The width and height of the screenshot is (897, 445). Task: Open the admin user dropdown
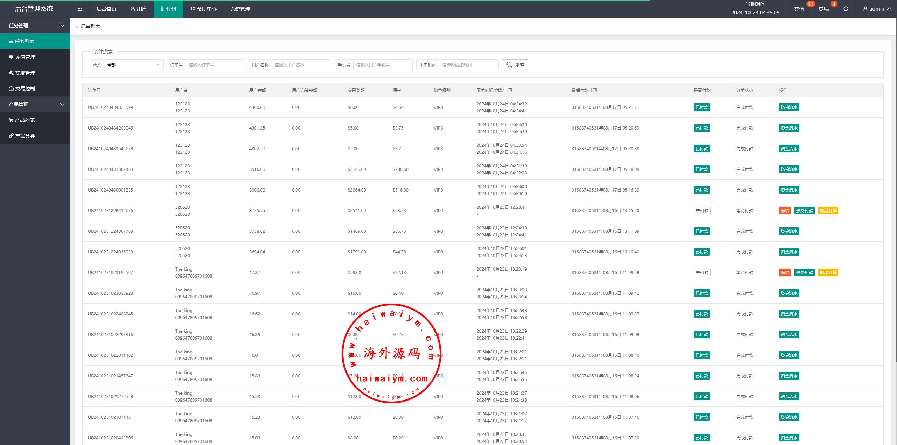point(877,9)
